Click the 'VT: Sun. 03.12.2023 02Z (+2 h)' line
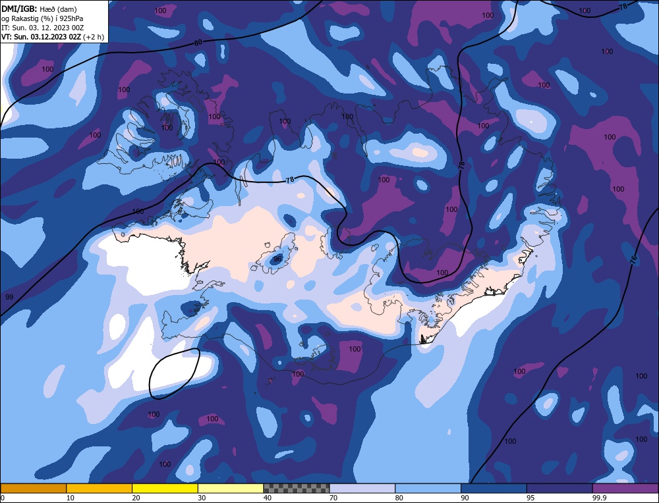Image resolution: width=659 pixels, height=503 pixels. point(53,37)
